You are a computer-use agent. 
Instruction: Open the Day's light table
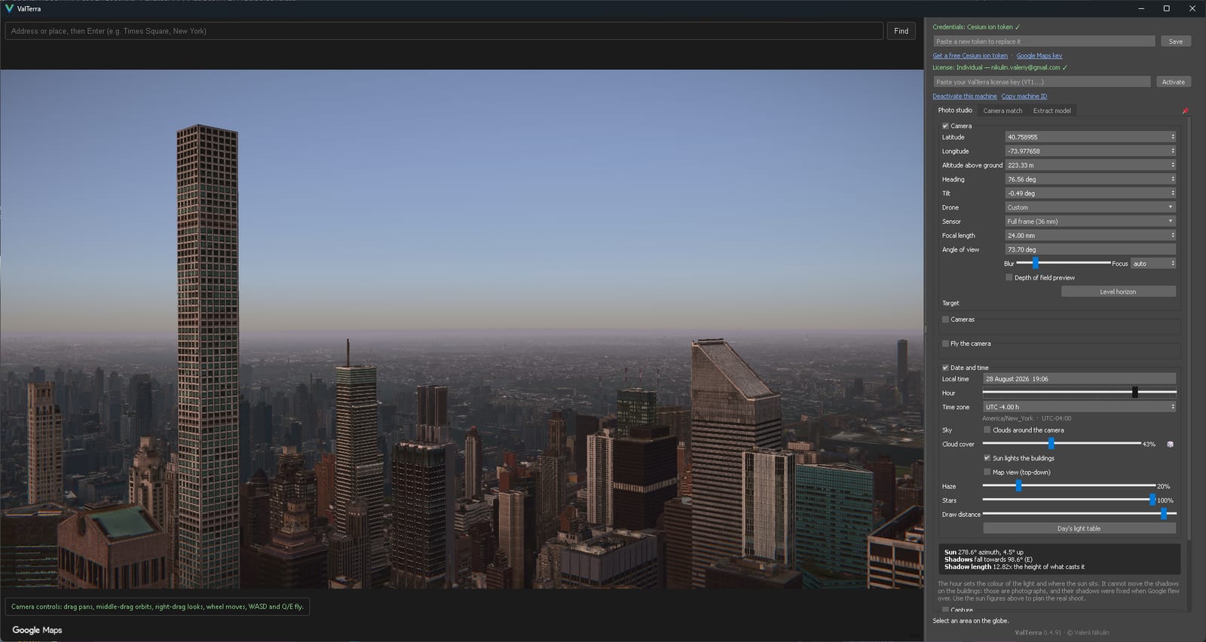(x=1079, y=529)
